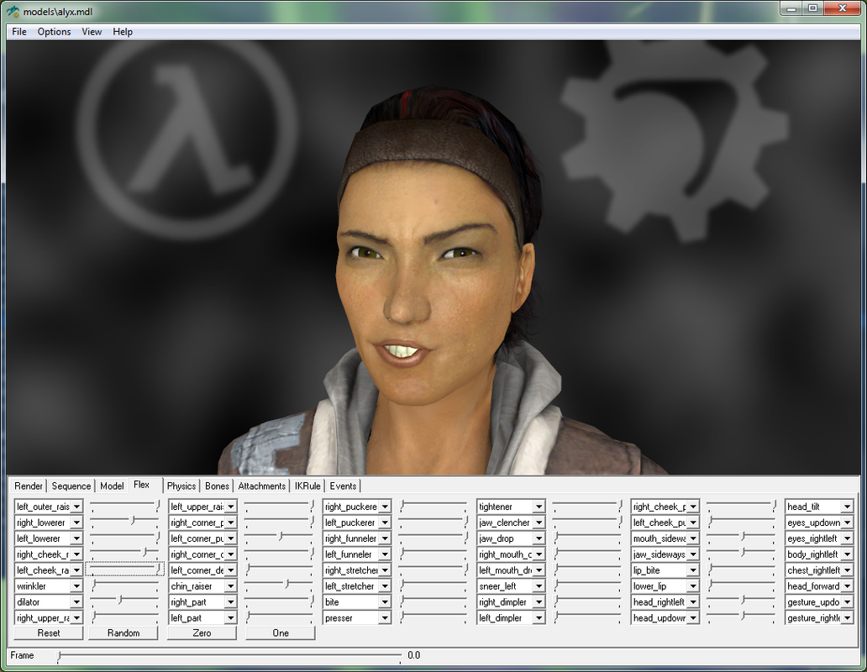This screenshot has height=672, width=867.
Task: Switch to the Events tab
Action: 343,486
